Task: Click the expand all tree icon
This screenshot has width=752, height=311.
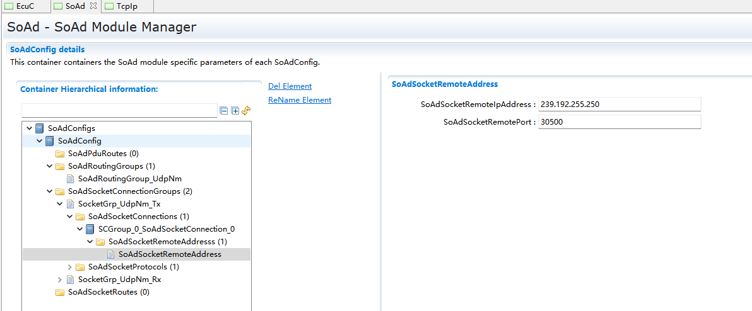Action: (235, 111)
